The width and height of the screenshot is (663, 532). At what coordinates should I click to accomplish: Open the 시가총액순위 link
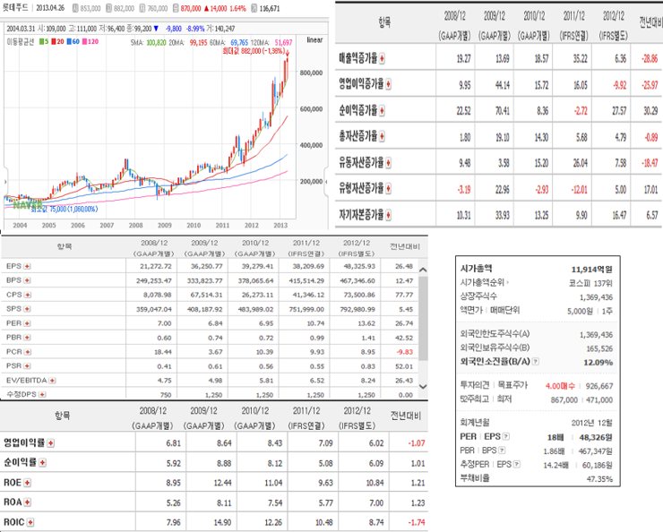(484, 283)
